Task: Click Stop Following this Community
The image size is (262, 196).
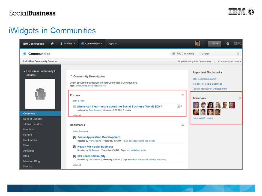Action: 194,61
